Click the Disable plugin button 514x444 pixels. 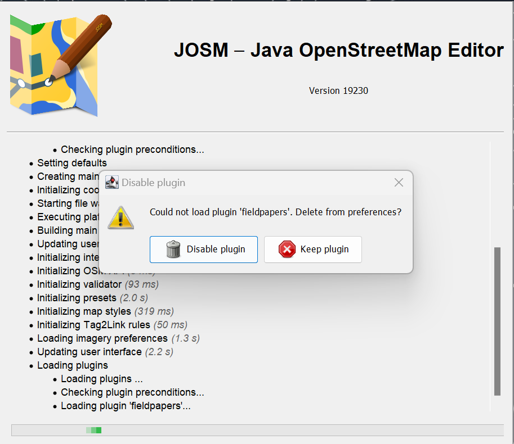pos(204,250)
